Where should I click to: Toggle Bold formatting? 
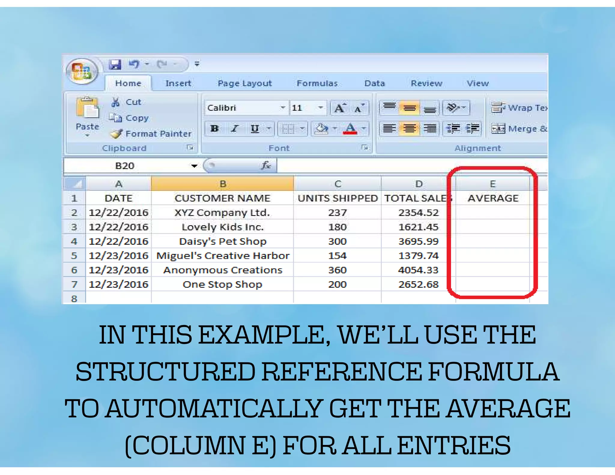[214, 129]
